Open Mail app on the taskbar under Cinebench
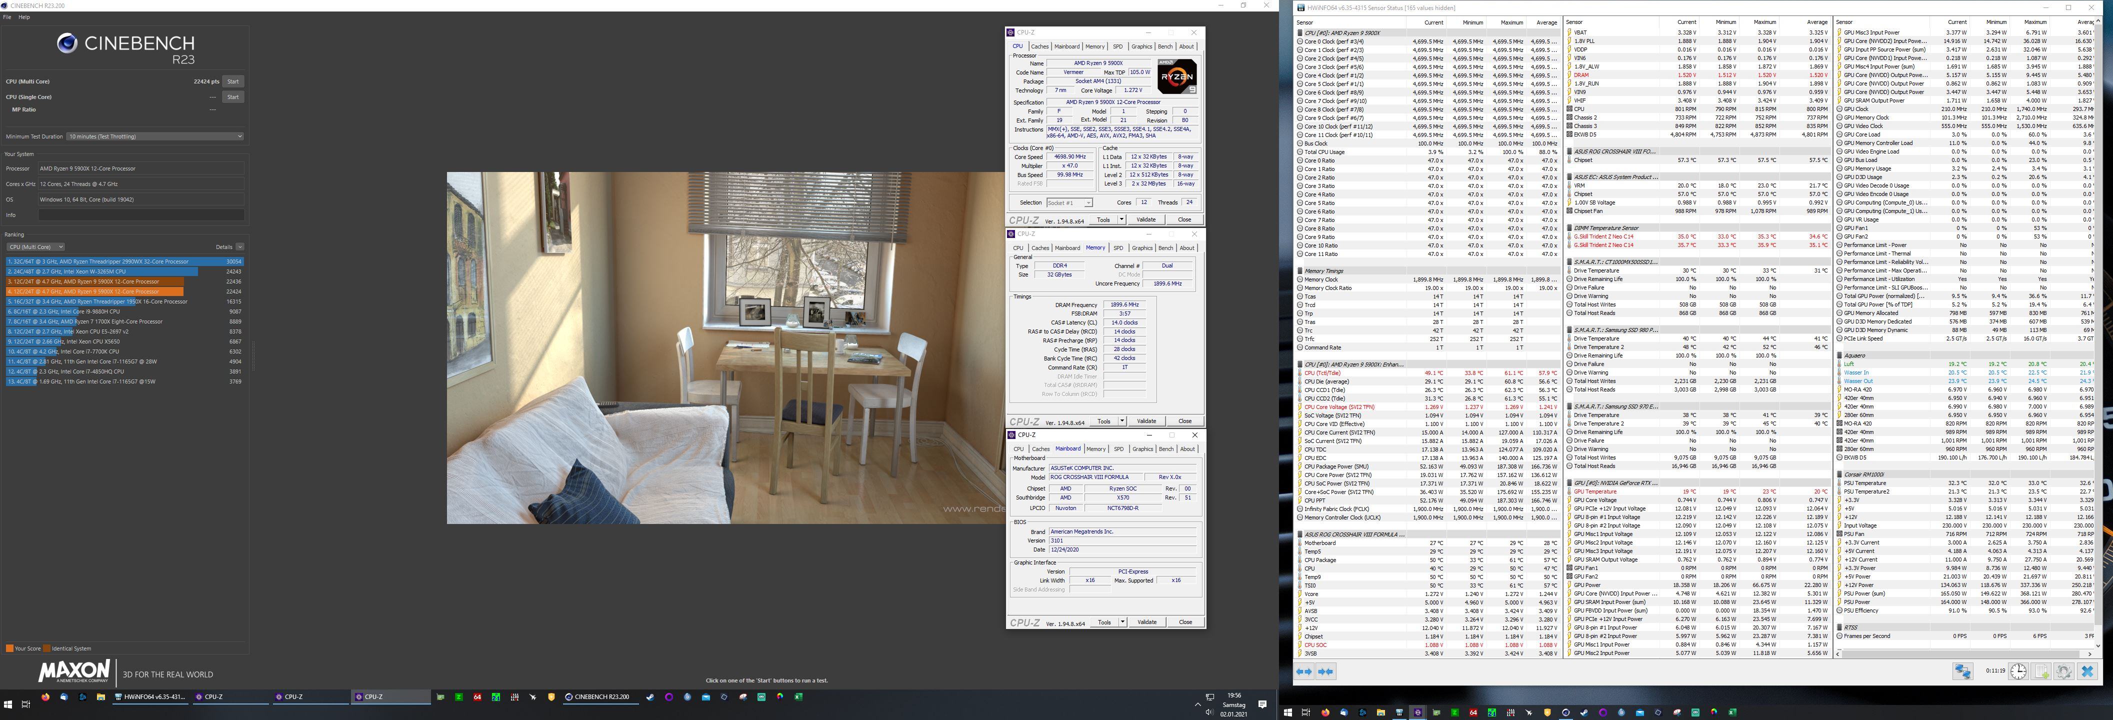2113x720 pixels. 706,697
